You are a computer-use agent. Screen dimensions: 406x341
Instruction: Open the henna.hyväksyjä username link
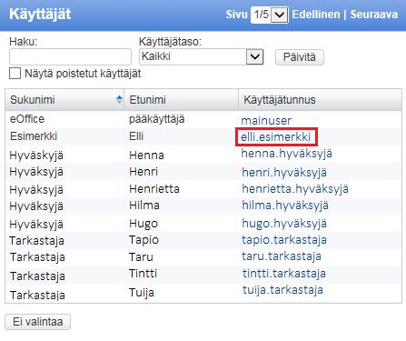point(287,154)
